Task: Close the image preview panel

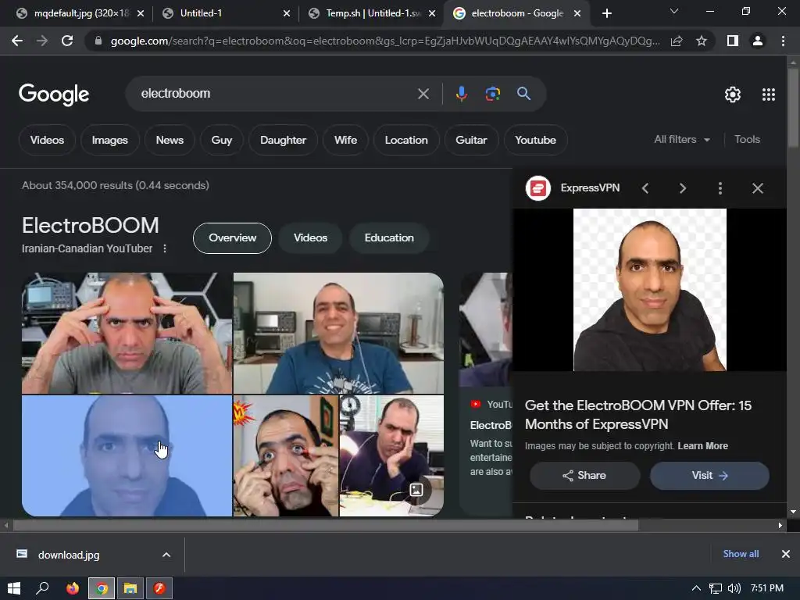Action: pyautogui.click(x=758, y=189)
